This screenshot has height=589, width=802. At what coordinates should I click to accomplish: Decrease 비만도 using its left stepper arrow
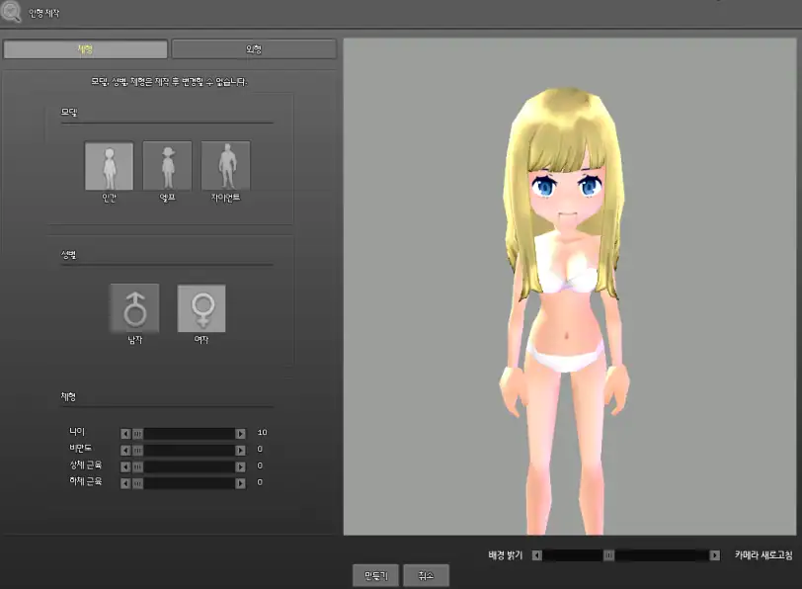click(x=123, y=448)
